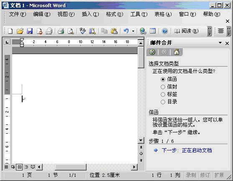The image size is (233, 181).
Task: Close the 邮件合并 task pane
Action: coord(227,43)
